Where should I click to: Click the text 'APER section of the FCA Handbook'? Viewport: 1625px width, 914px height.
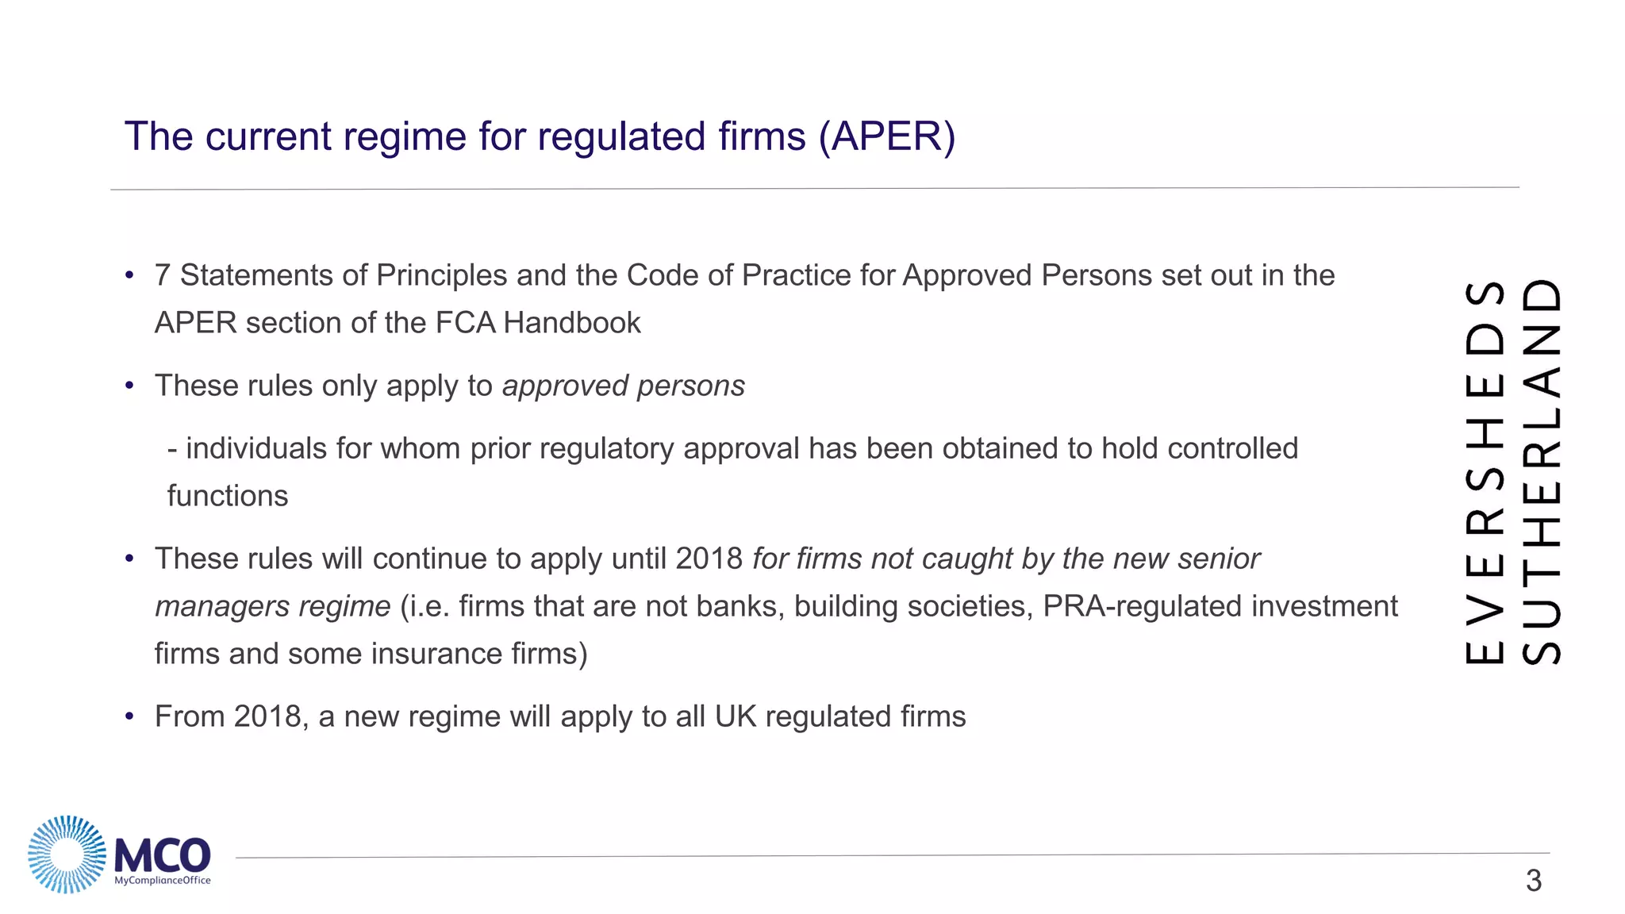point(398,323)
